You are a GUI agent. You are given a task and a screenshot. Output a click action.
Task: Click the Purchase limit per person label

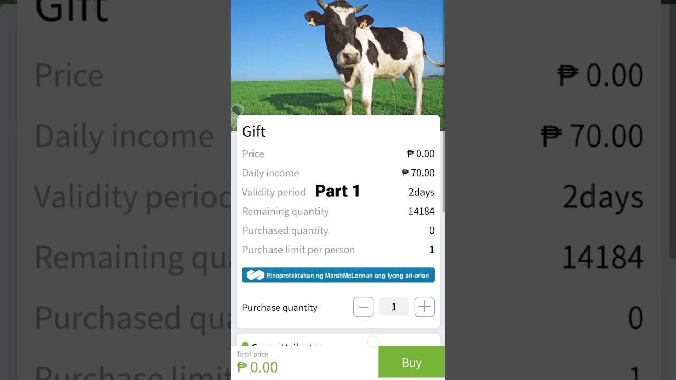(298, 250)
